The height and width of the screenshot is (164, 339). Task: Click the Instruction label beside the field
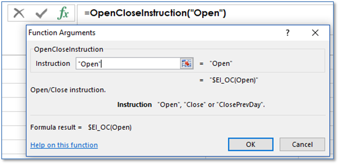tap(53, 64)
